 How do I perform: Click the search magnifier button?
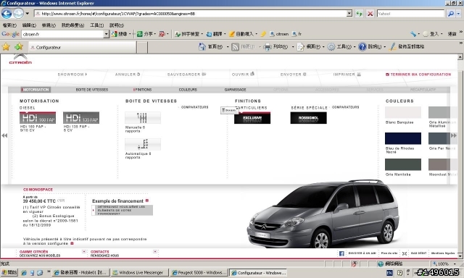click(x=450, y=14)
